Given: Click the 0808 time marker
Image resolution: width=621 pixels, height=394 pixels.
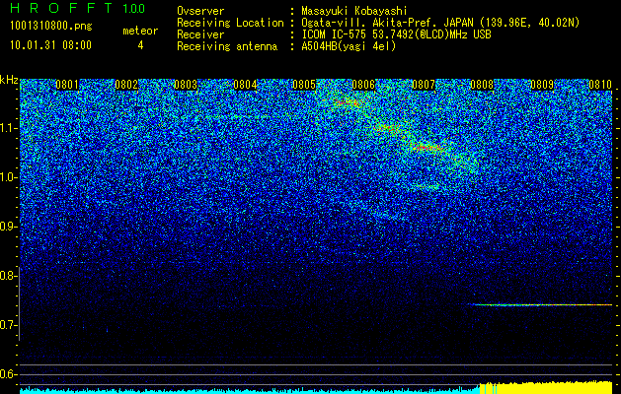Looking at the screenshot, I should 482,85.
